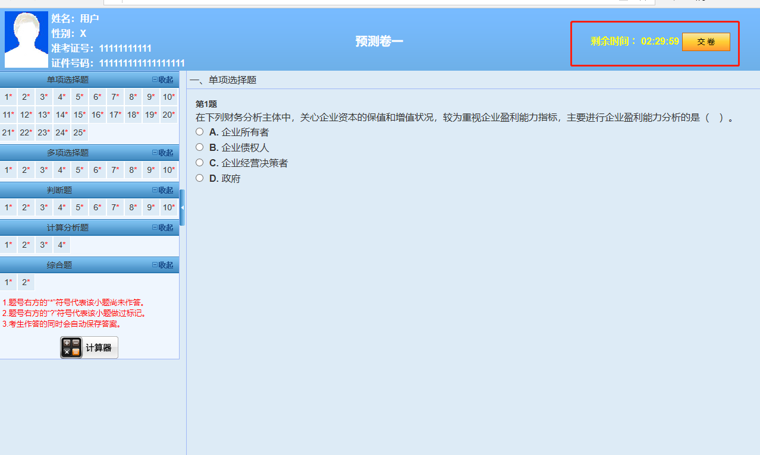This screenshot has height=455, width=760.
Task: Collapse the 多项选择题 section
Action: (x=162, y=153)
